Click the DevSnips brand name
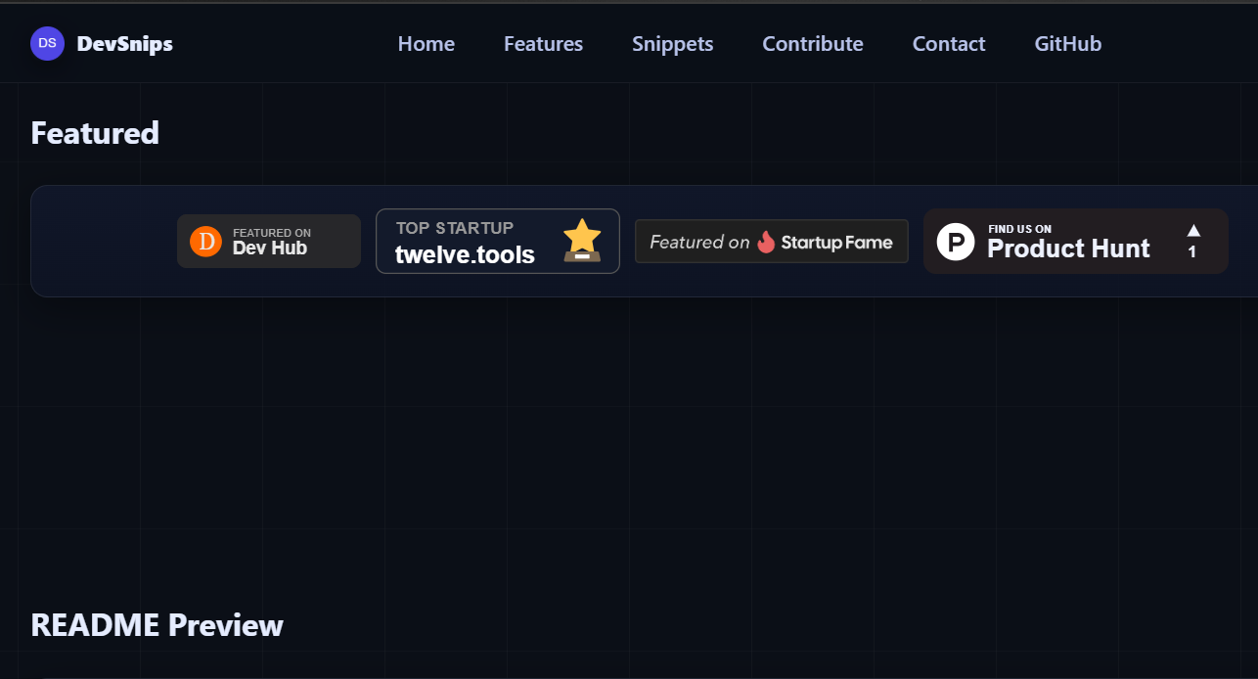Viewport: 1258px width, 679px height. point(125,44)
